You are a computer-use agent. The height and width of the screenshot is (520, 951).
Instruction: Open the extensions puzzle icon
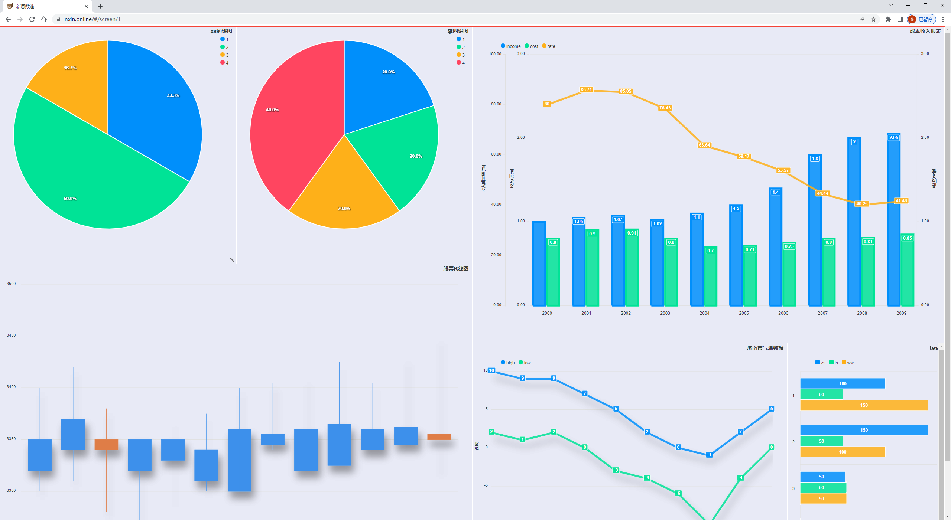[x=888, y=19]
